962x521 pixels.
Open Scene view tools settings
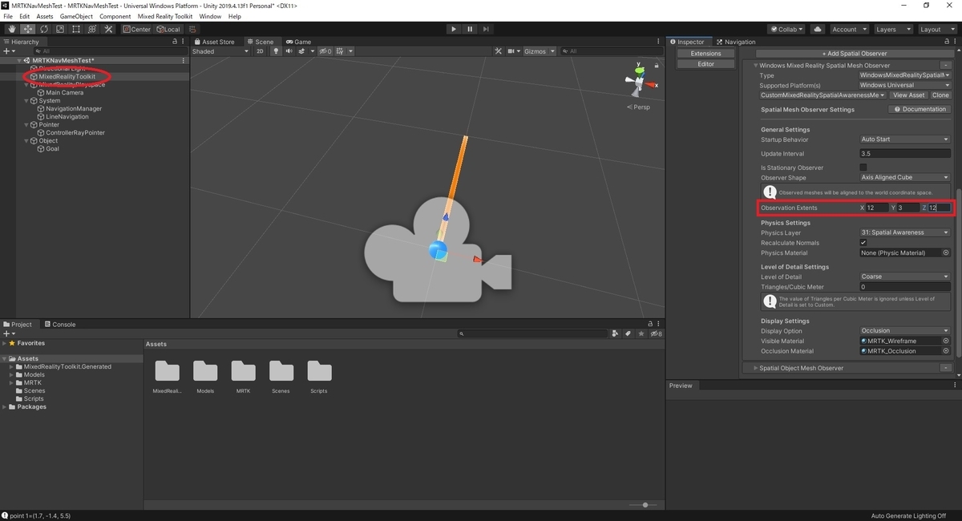click(x=498, y=51)
